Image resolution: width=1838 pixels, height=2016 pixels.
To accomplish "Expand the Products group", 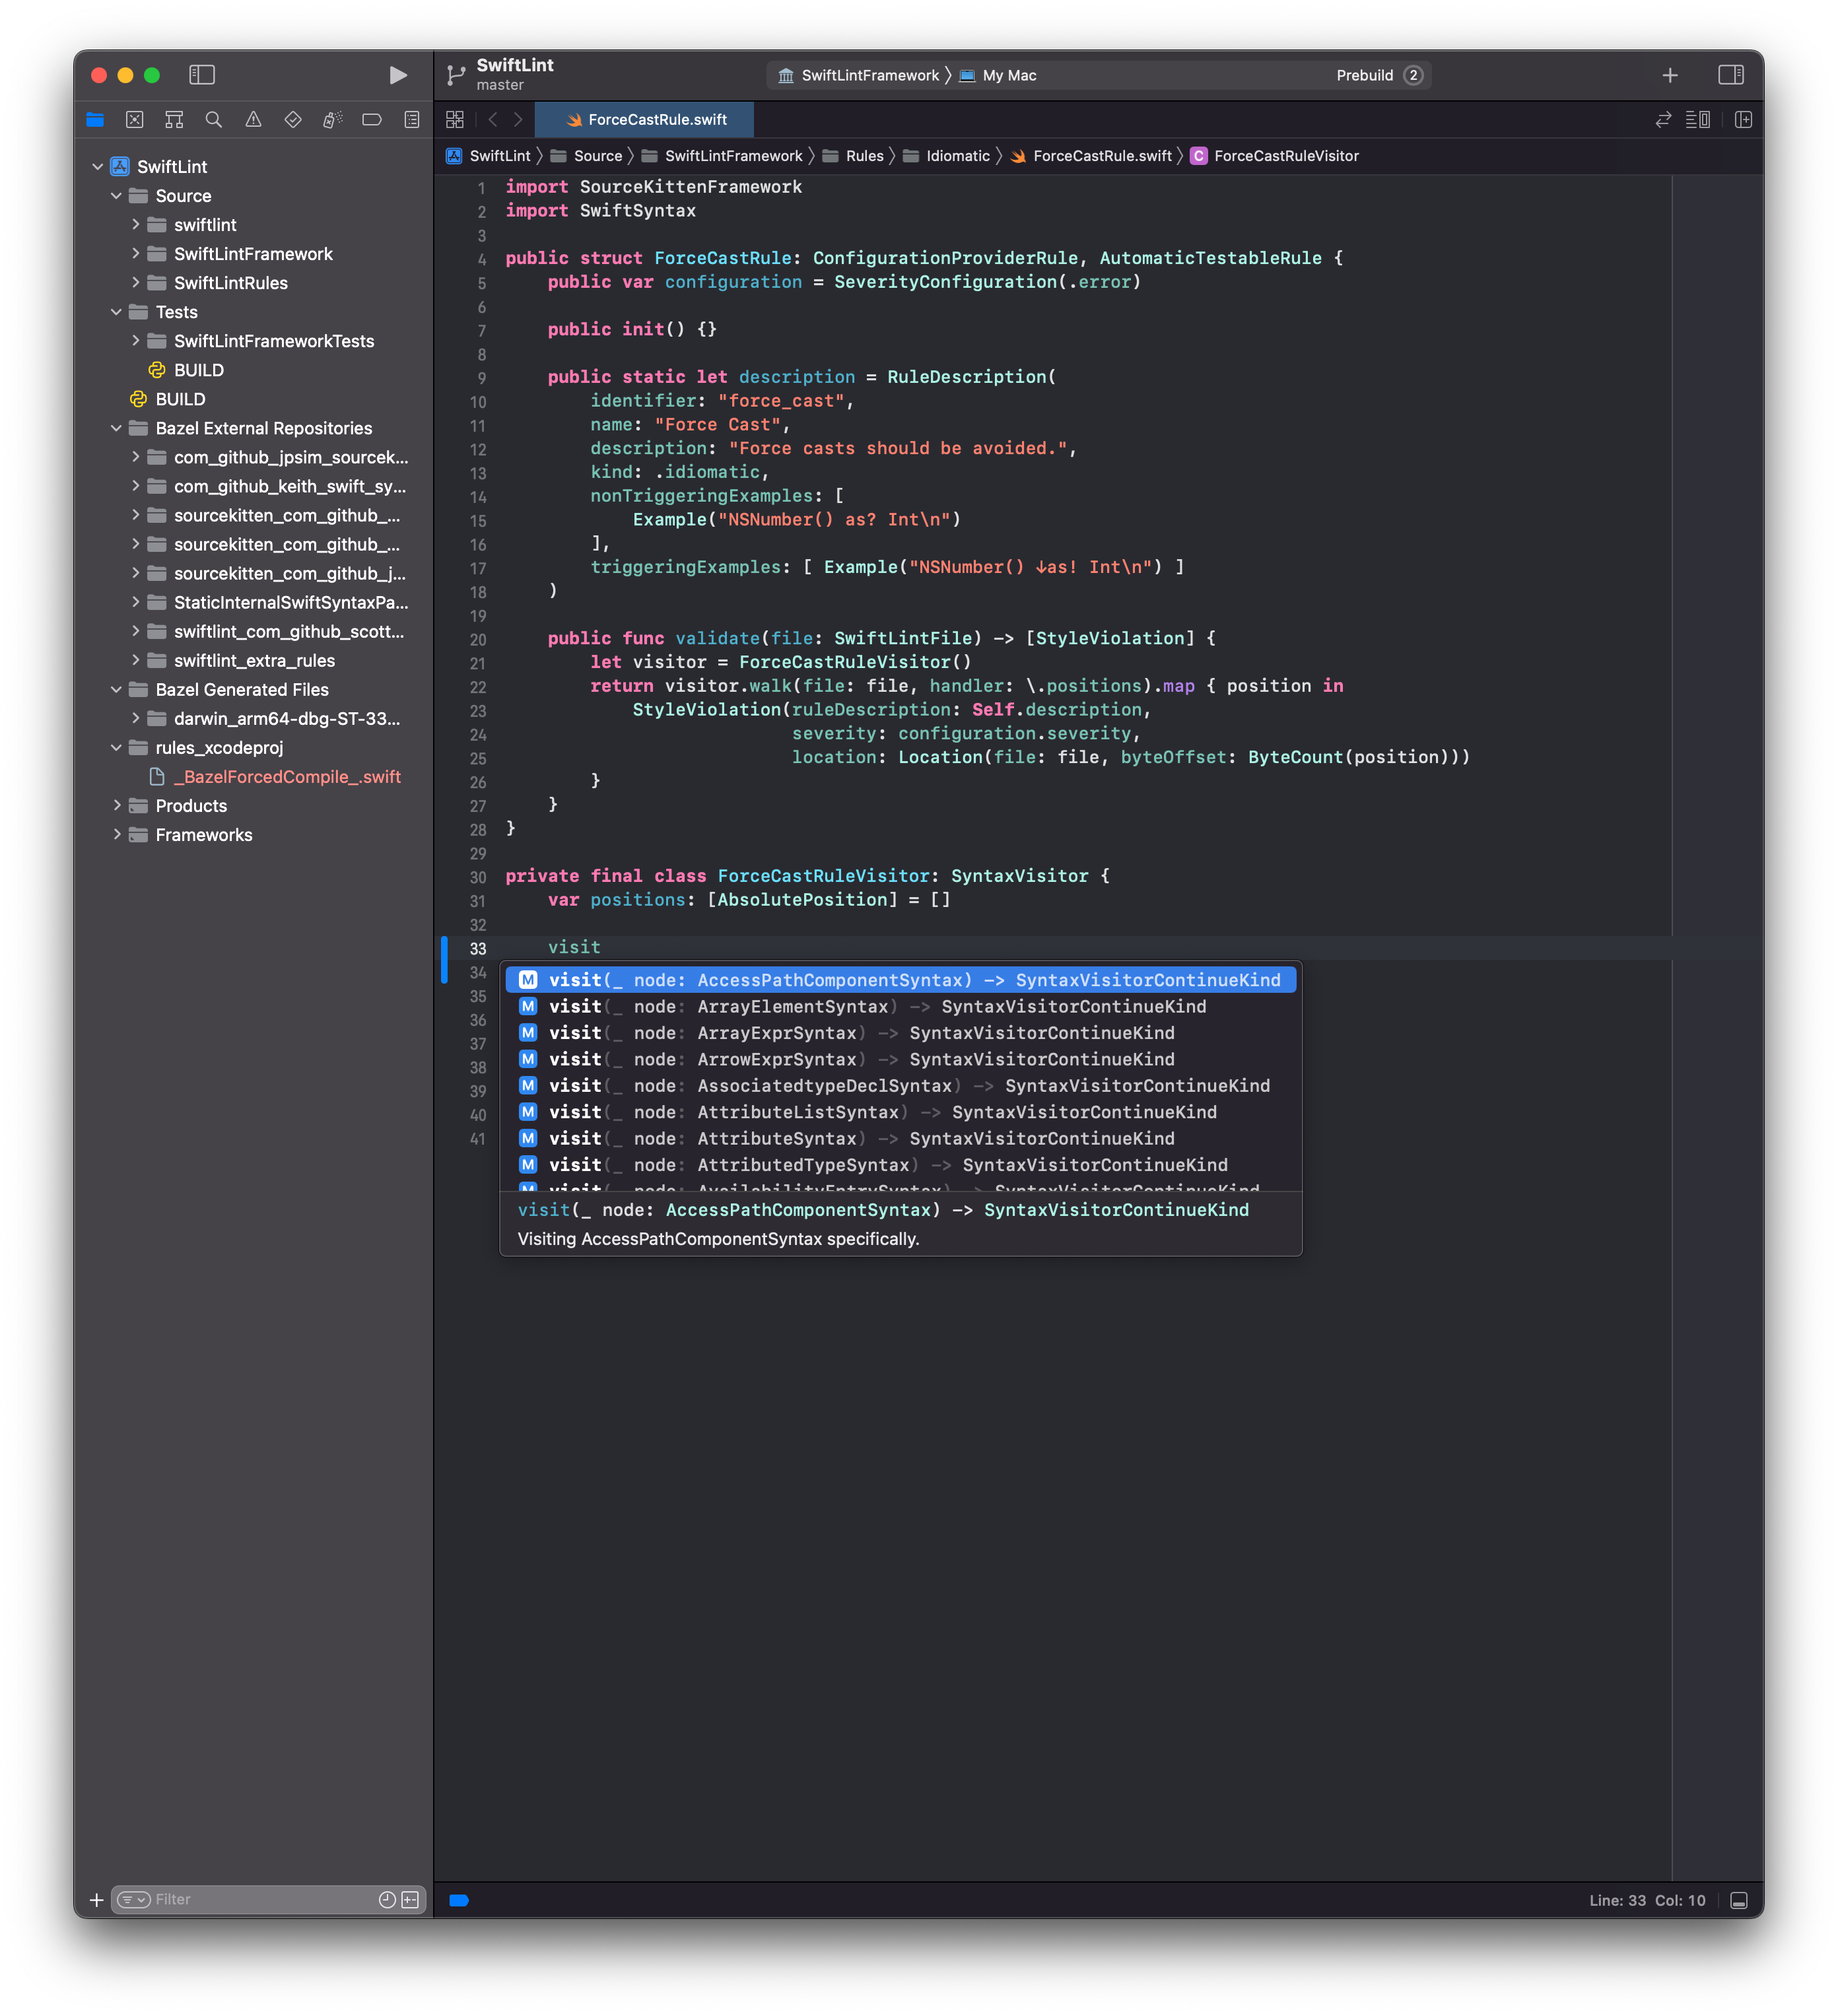I will coord(116,806).
